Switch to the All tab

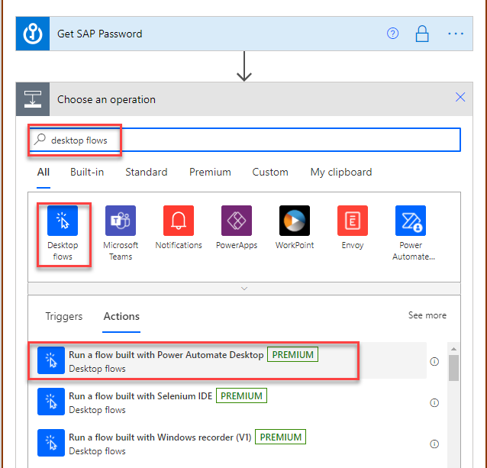pyautogui.click(x=44, y=172)
